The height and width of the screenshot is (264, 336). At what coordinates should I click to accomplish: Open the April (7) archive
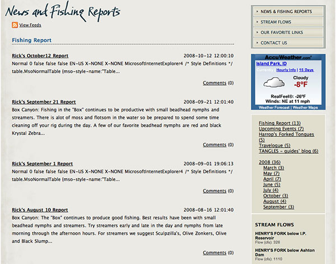tap(272, 179)
